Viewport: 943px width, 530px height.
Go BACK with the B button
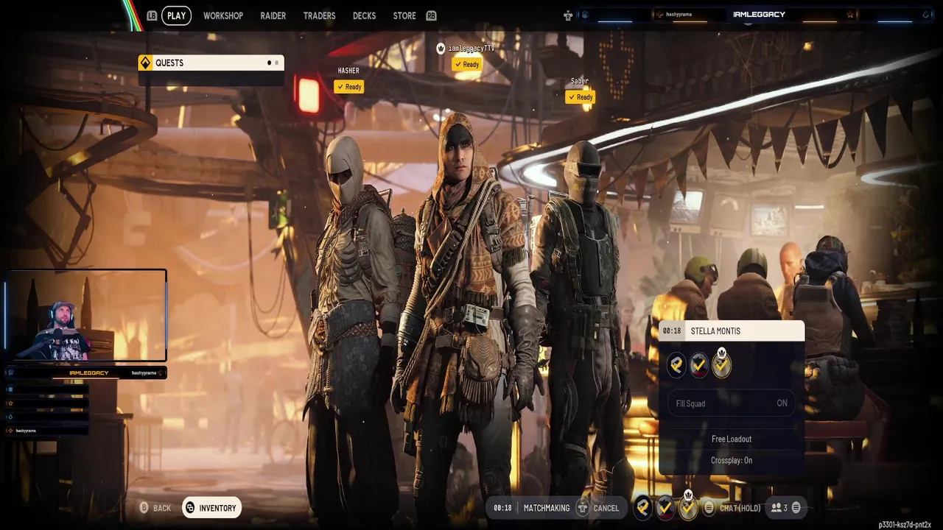(155, 508)
